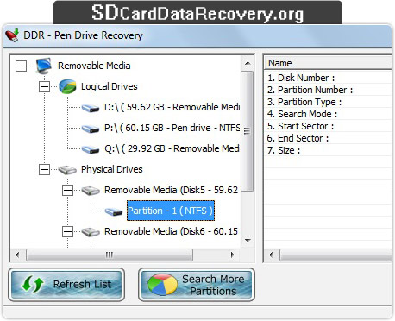395x321 pixels.
Task: Click the P:\ pen drive icon
Action: [x=91, y=129]
